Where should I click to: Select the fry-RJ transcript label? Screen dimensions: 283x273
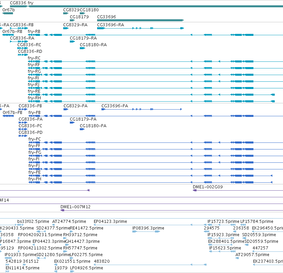(x=34, y=85)
